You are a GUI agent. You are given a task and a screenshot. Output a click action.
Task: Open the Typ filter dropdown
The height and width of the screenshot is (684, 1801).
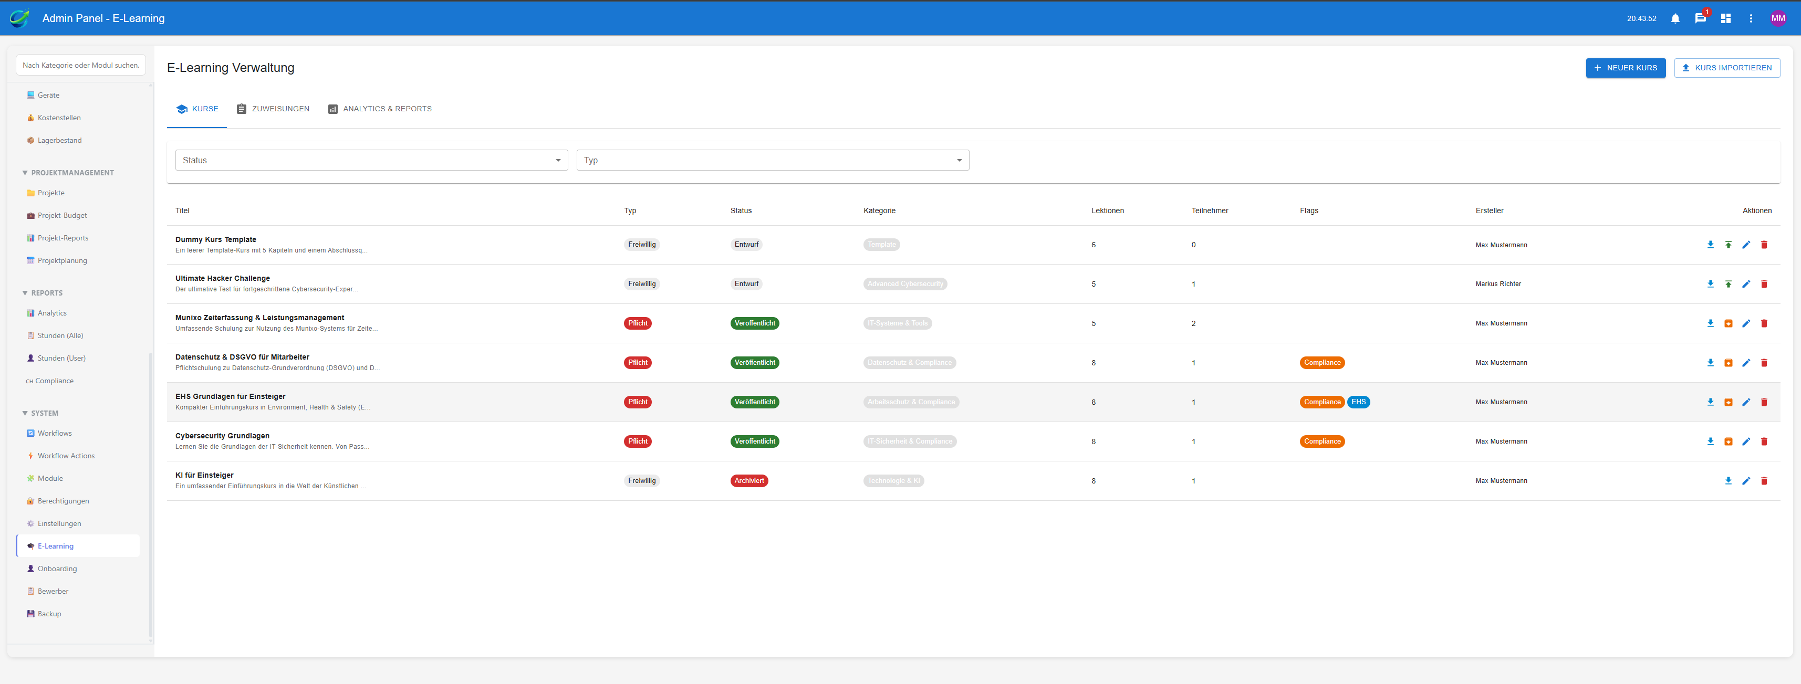pyautogui.click(x=772, y=160)
